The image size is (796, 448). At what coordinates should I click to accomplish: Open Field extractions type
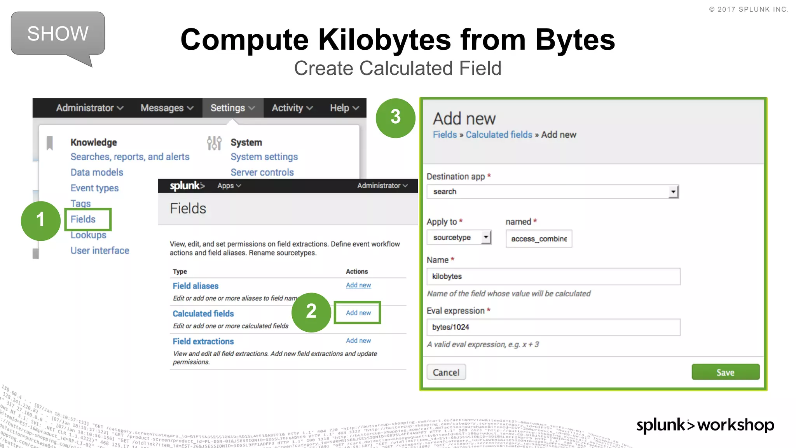pos(203,341)
